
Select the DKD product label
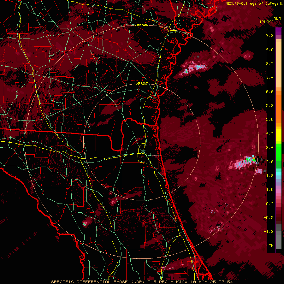tap(277, 19)
